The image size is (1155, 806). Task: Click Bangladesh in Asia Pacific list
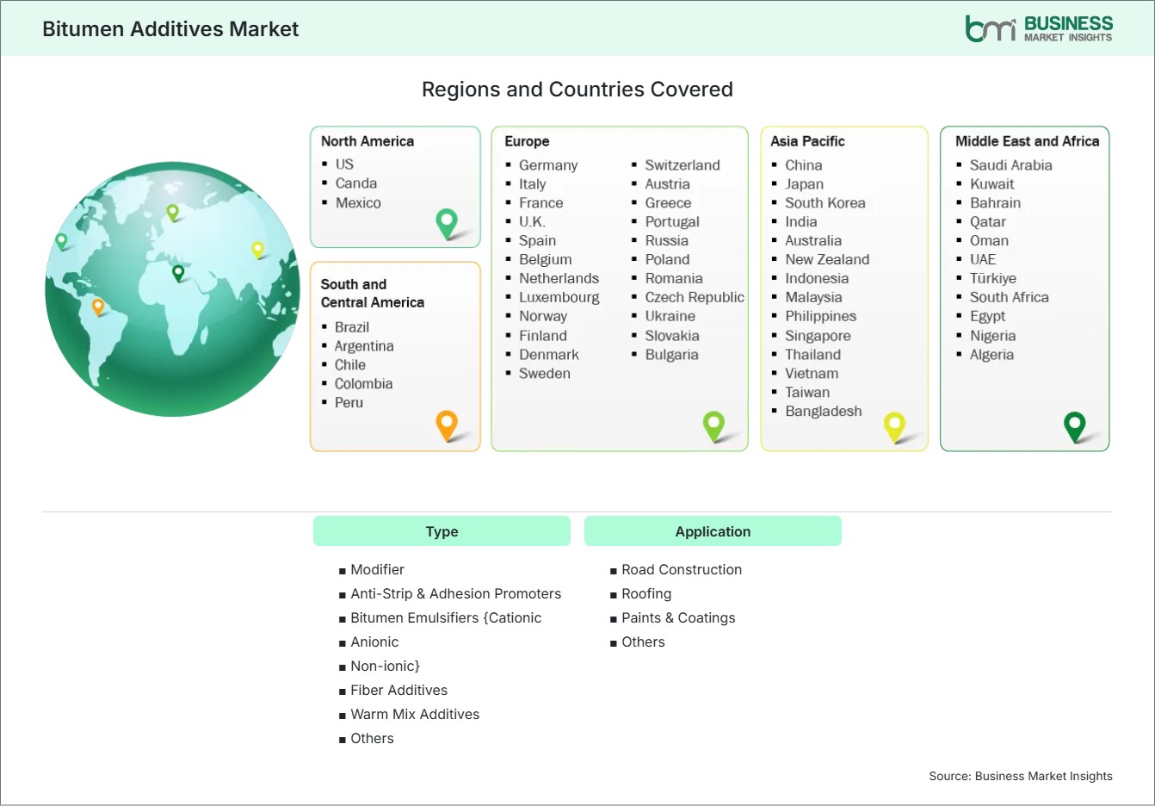point(823,412)
